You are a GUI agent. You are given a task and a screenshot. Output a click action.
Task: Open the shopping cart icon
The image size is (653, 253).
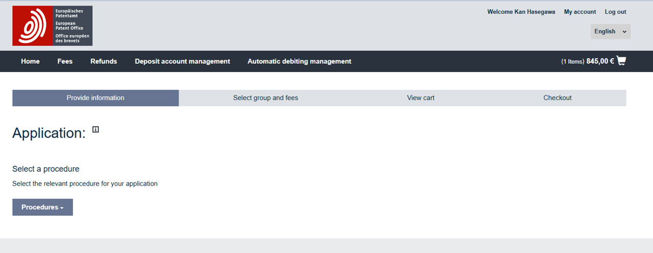621,61
